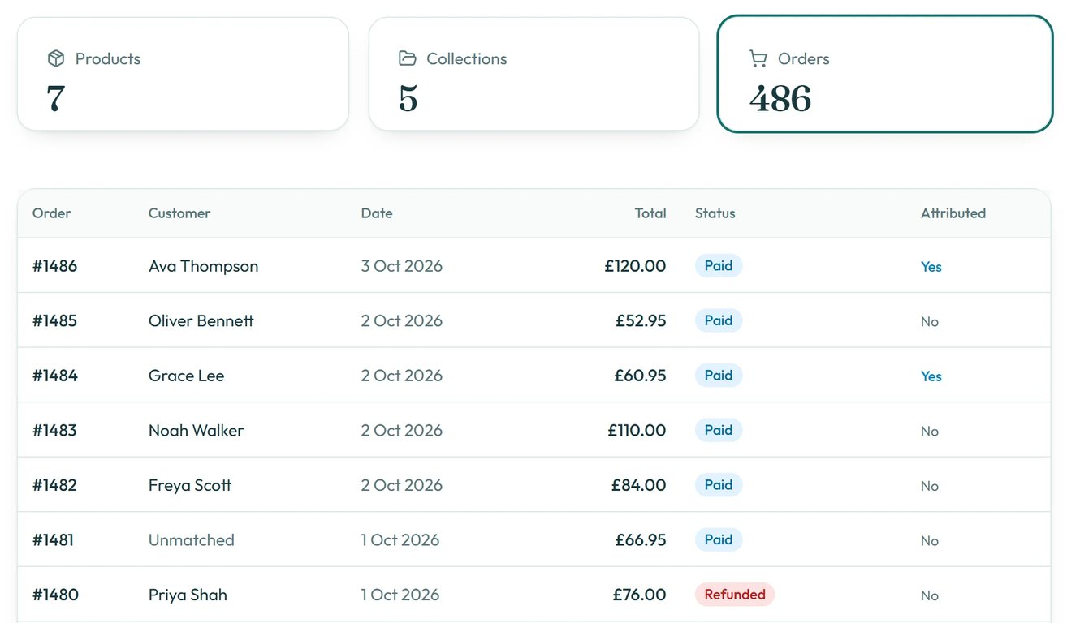Click the Customer column header

[179, 213]
